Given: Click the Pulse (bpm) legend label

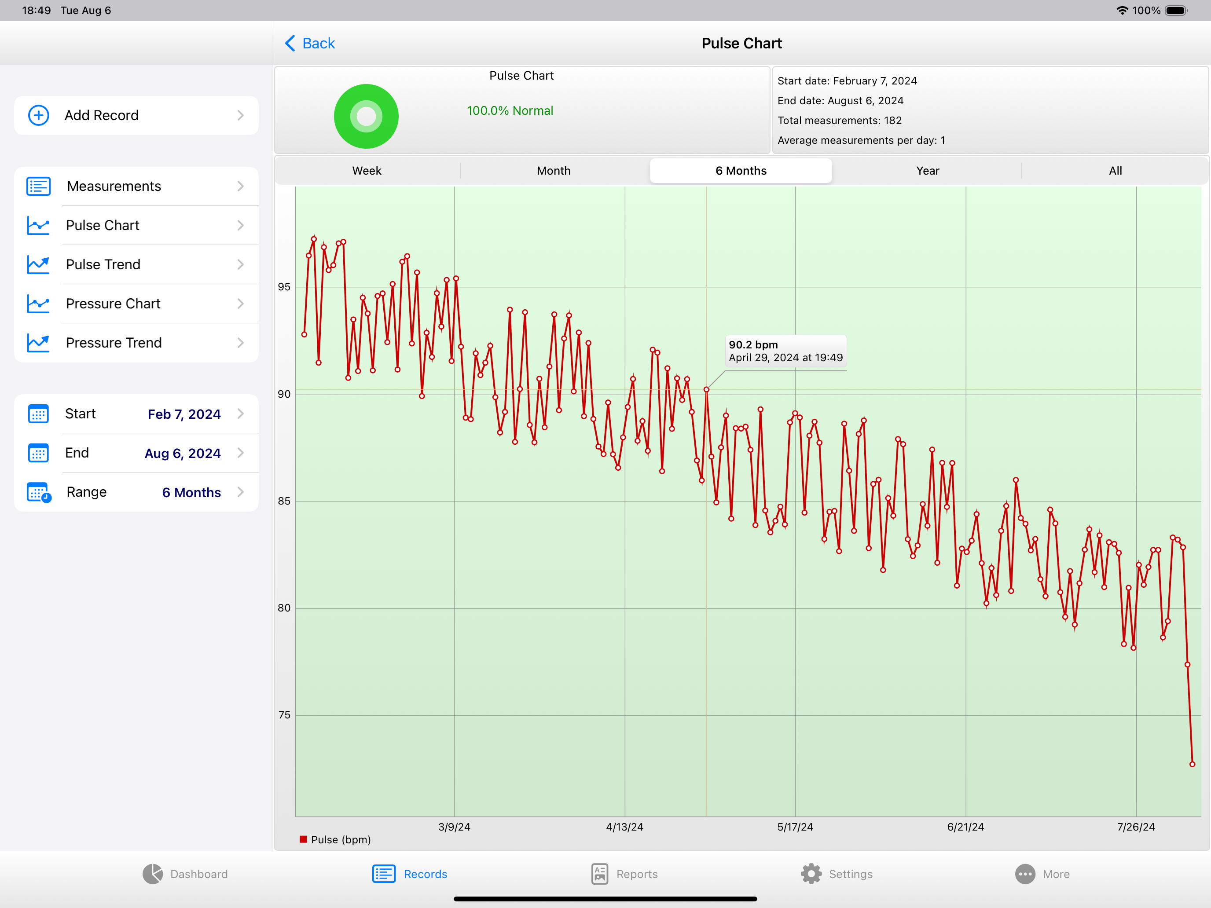Looking at the screenshot, I should [341, 839].
